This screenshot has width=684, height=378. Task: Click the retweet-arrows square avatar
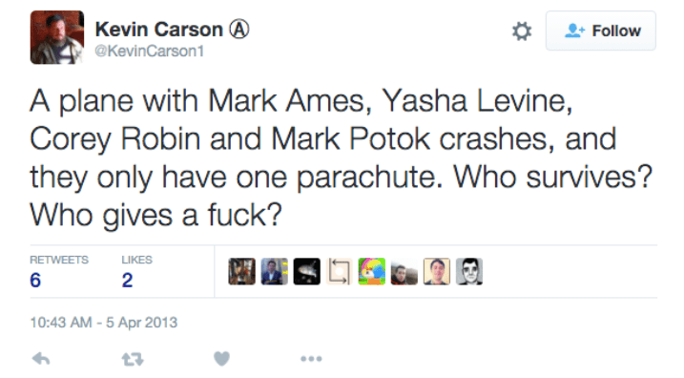point(340,271)
